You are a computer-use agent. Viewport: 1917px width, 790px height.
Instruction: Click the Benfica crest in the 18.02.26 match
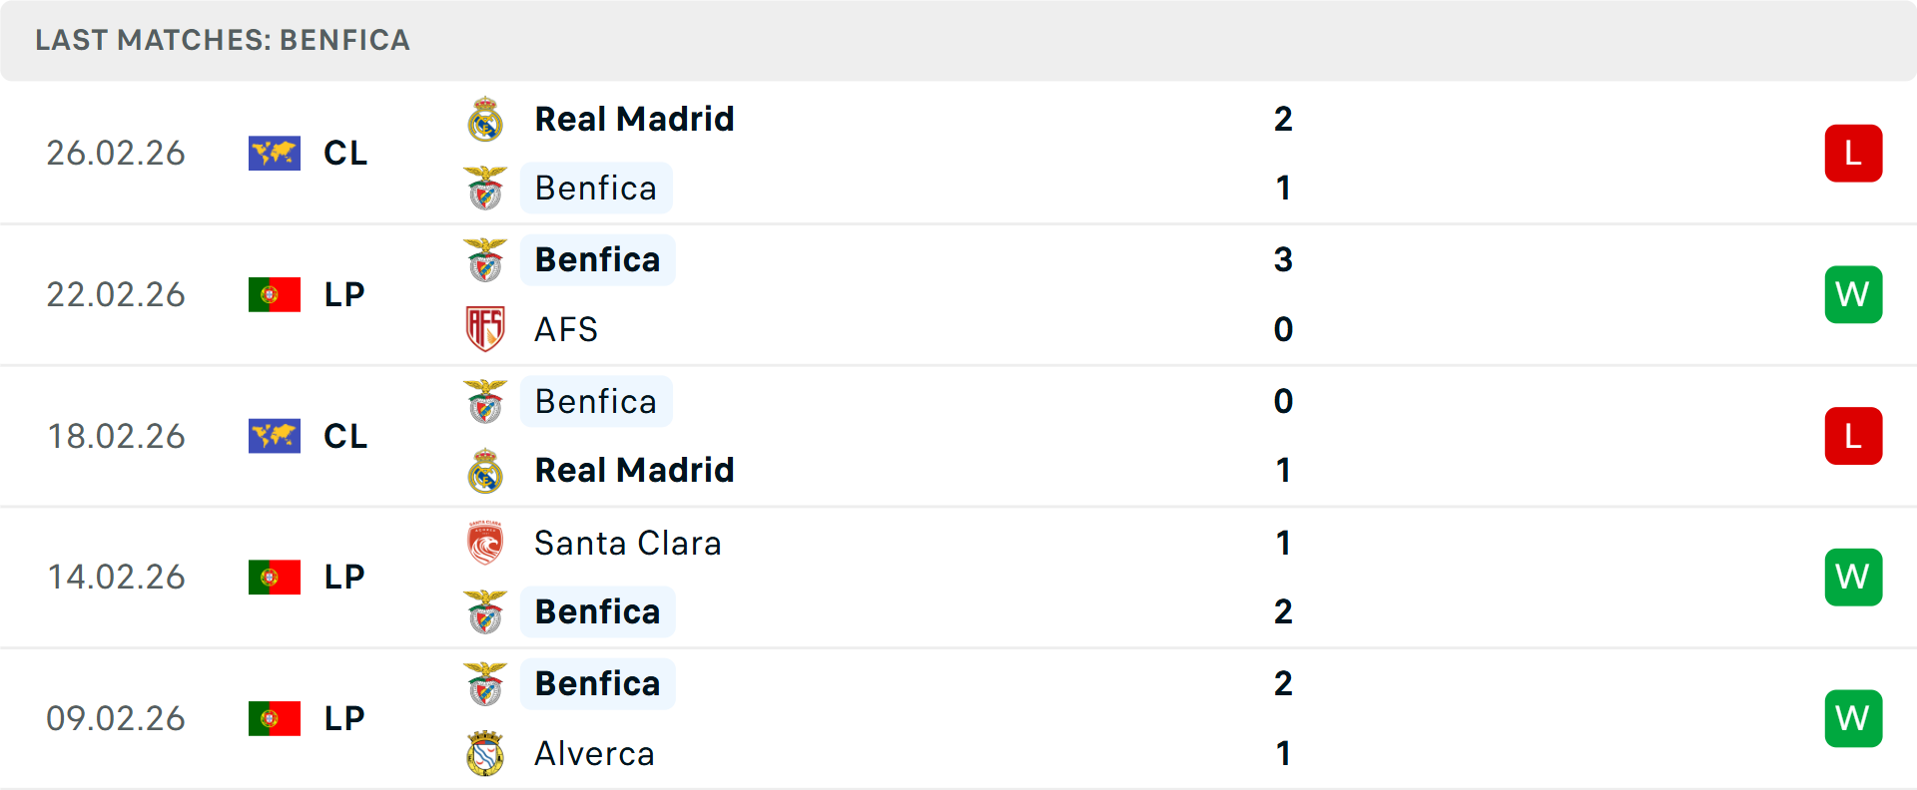pyautogui.click(x=485, y=401)
